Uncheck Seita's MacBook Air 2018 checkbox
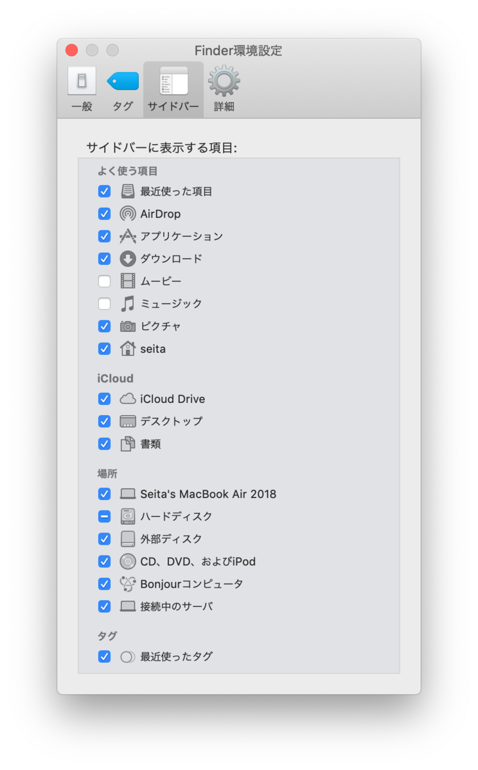Image resolution: width=478 pixels, height=770 pixels. (x=104, y=494)
